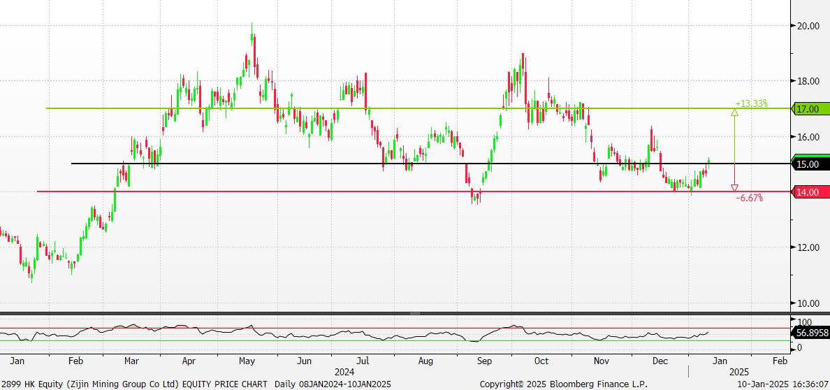Click the 2024 year label
The image size is (830, 390).
point(344,372)
